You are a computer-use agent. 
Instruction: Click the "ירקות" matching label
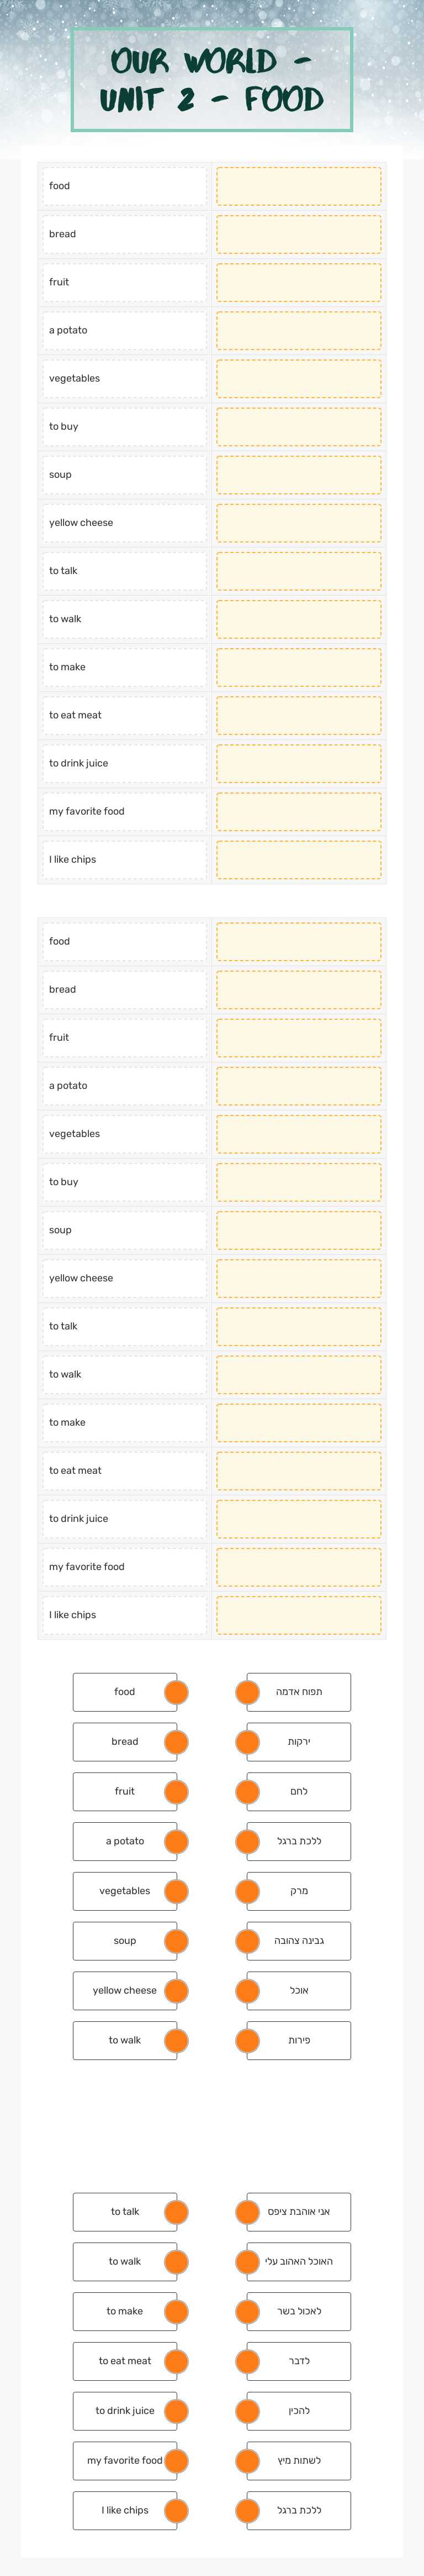click(299, 1741)
